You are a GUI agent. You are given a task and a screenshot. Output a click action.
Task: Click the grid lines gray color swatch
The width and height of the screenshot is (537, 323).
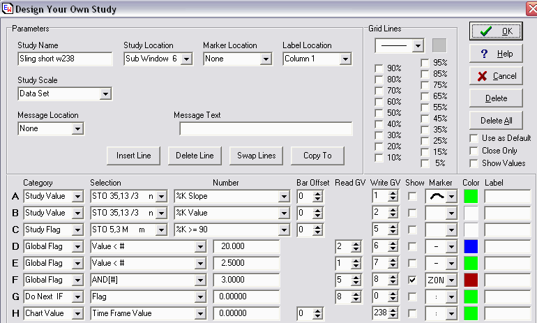[439, 45]
